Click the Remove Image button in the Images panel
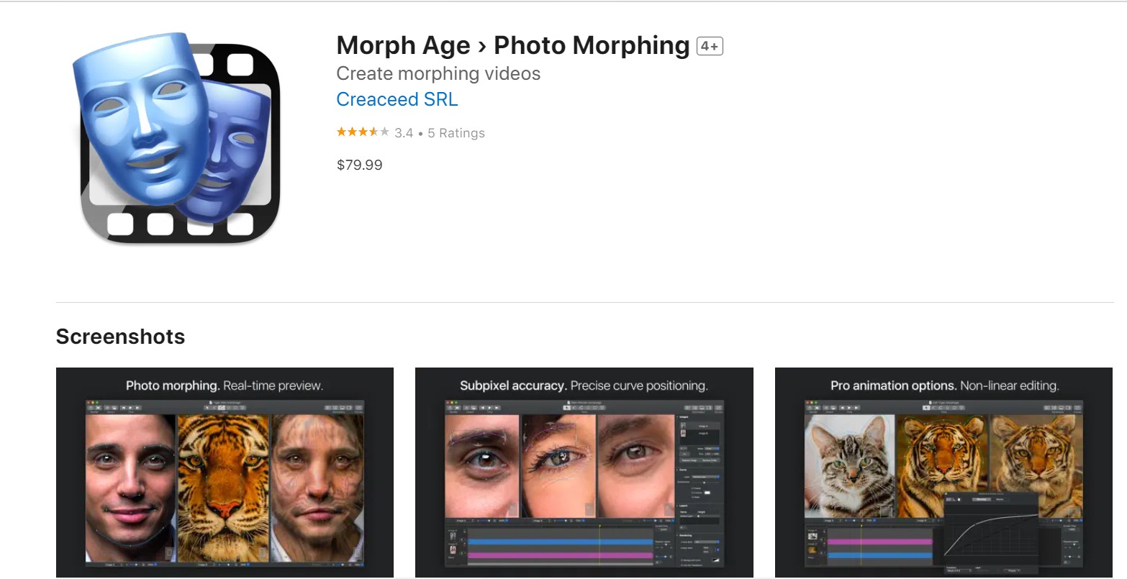Screen dimensions: 1127x579 click(688, 460)
